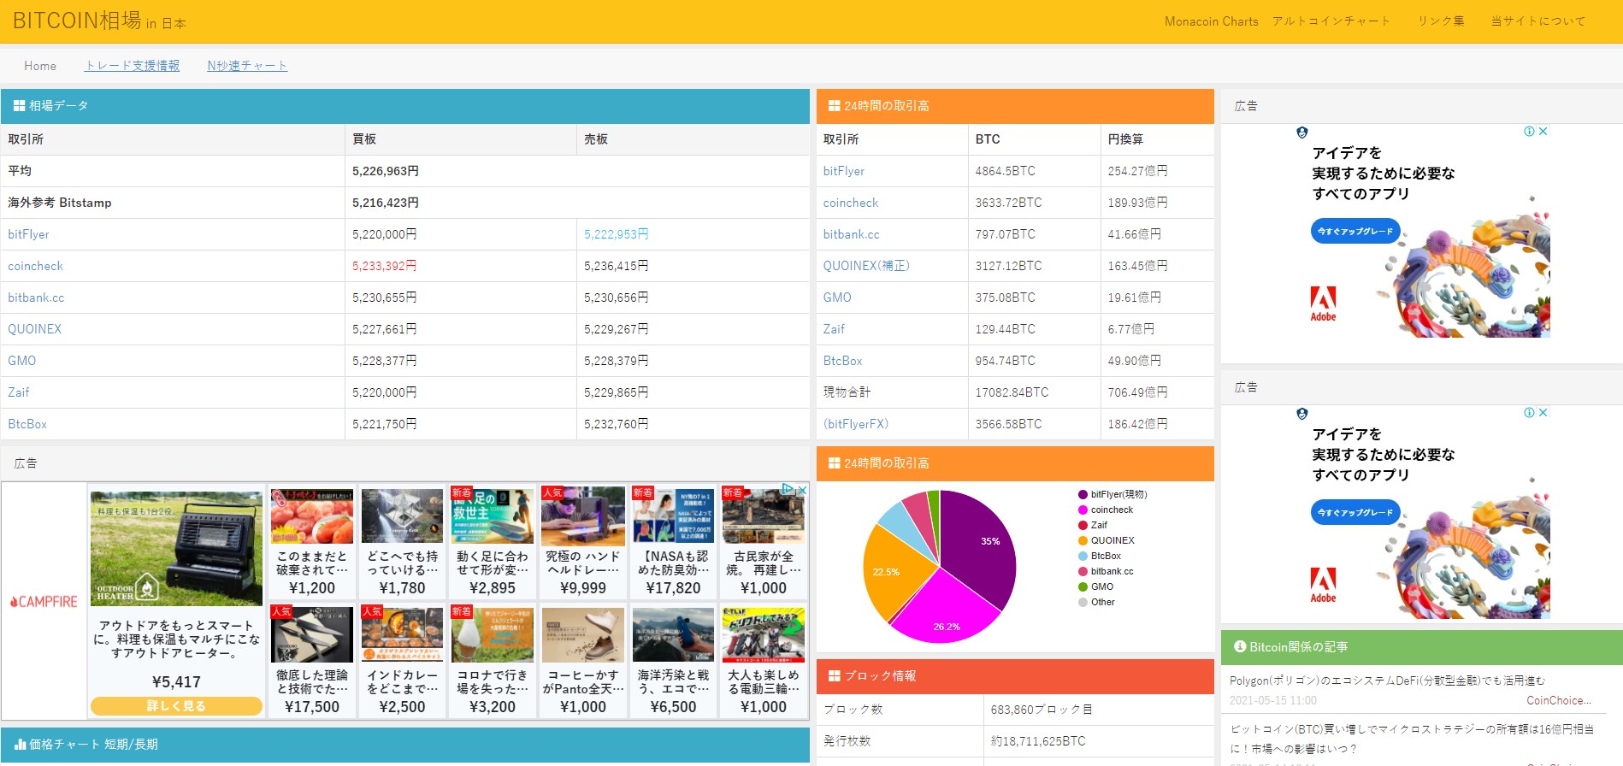
Task: Click the Adobe logo in upper ad
Action: [1323, 303]
